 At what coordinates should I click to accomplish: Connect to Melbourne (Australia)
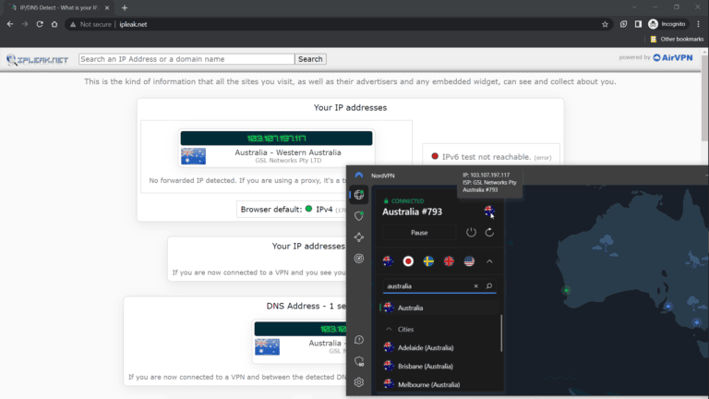[439, 385]
